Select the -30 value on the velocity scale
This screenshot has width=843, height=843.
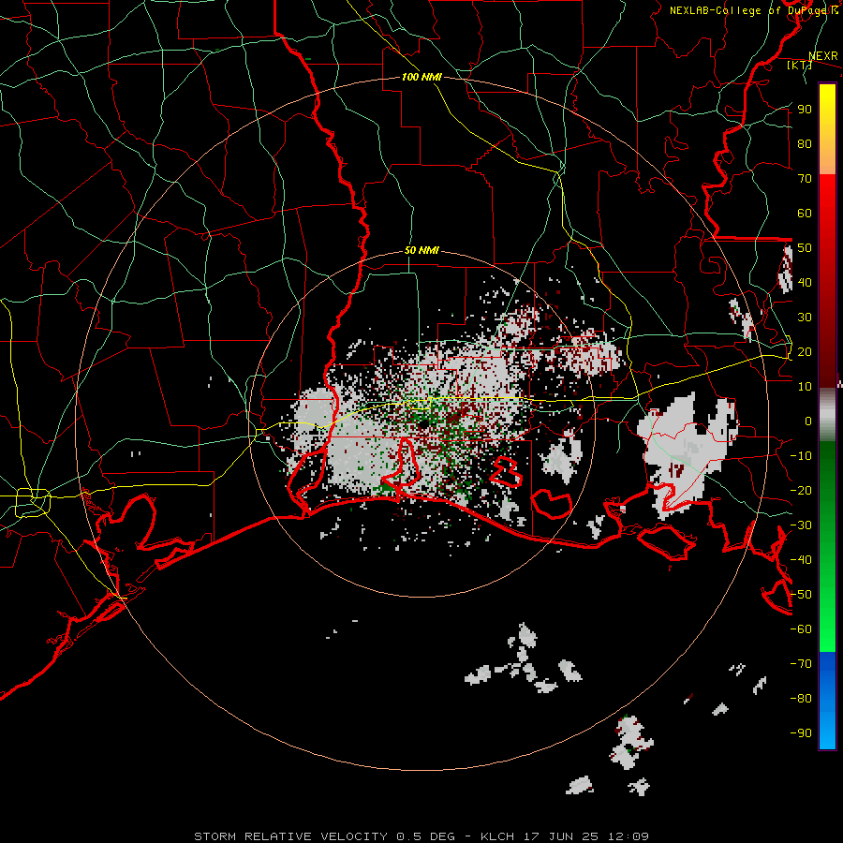801,525
